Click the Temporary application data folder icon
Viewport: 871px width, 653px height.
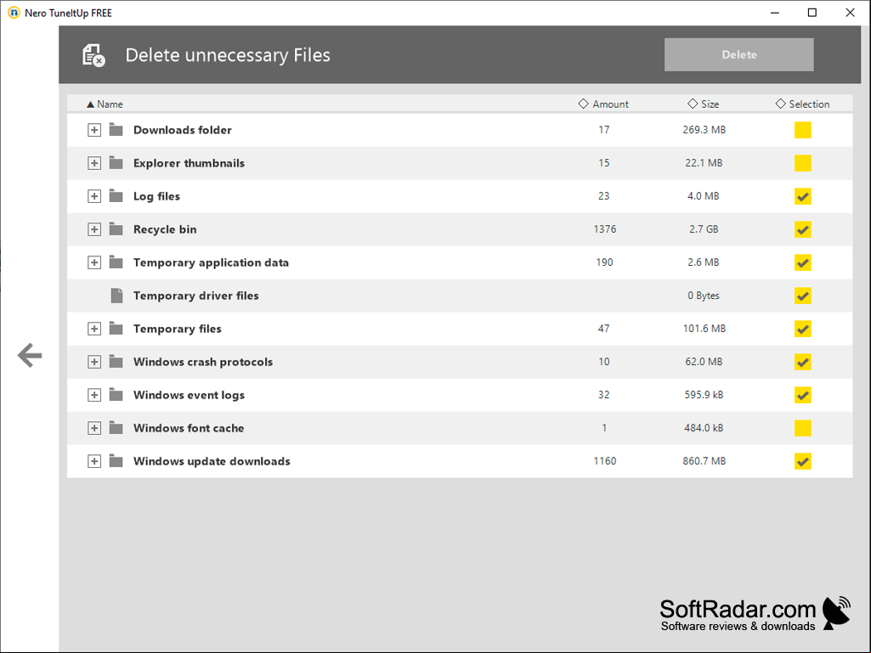[x=116, y=262]
